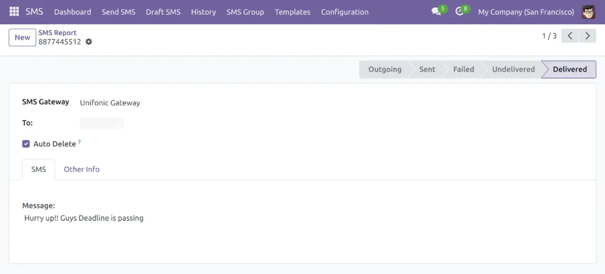The width and height of the screenshot is (605, 274).
Task: Open the user avatar menu
Action: pos(588,12)
